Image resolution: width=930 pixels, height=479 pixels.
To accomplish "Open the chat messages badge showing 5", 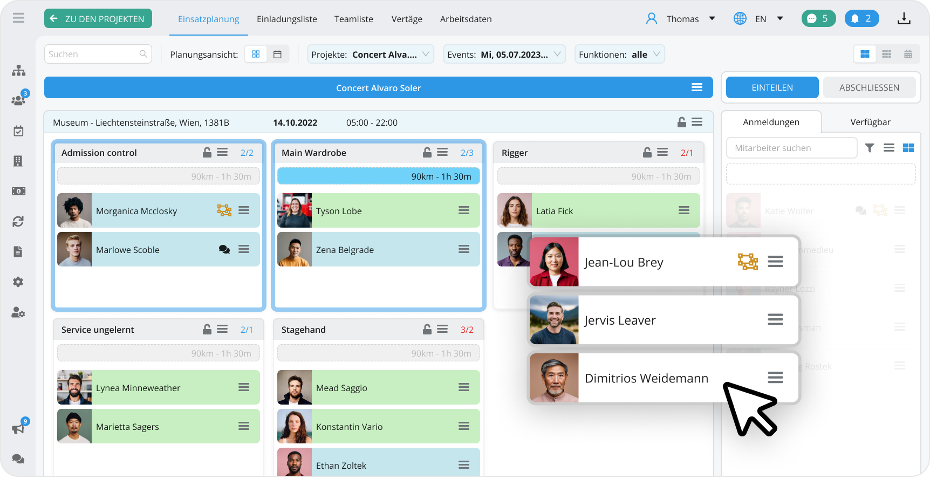I will [x=818, y=19].
